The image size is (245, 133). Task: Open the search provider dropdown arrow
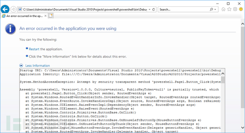point(215,9)
